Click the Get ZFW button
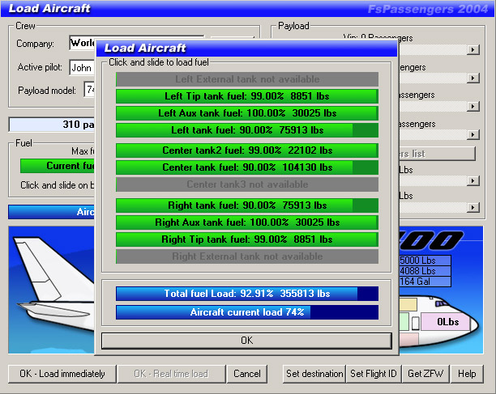 (x=425, y=374)
